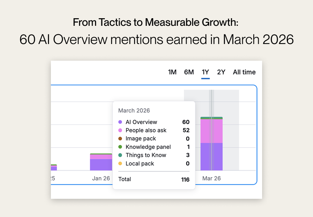Select the 1M time range
Image resolution: width=313 pixels, height=217 pixels.
[x=172, y=72]
